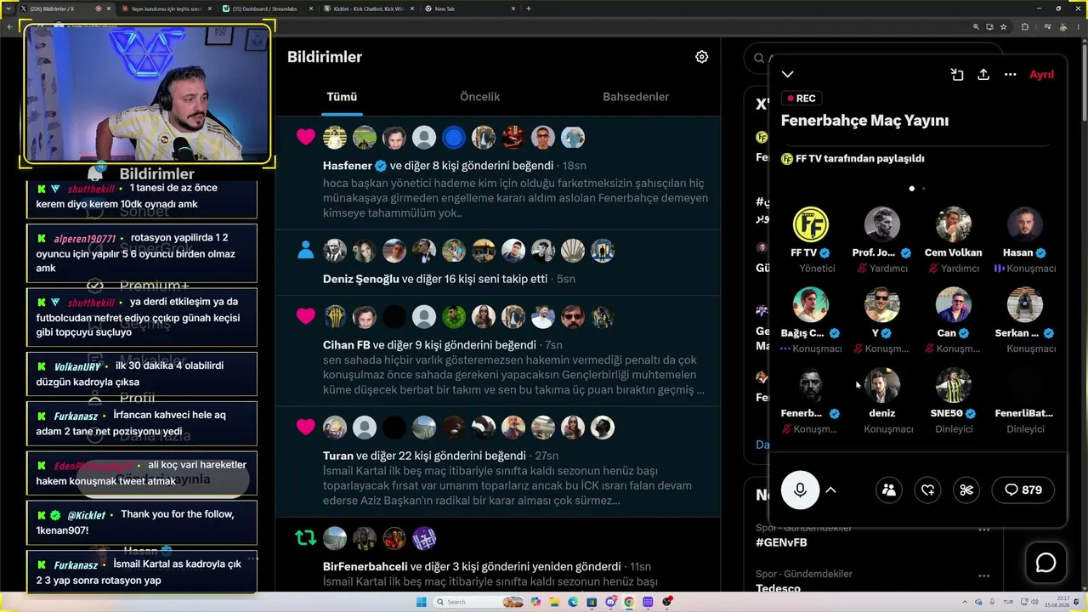
Task: Open Hasfener's profile link in notifications
Action: [348, 166]
